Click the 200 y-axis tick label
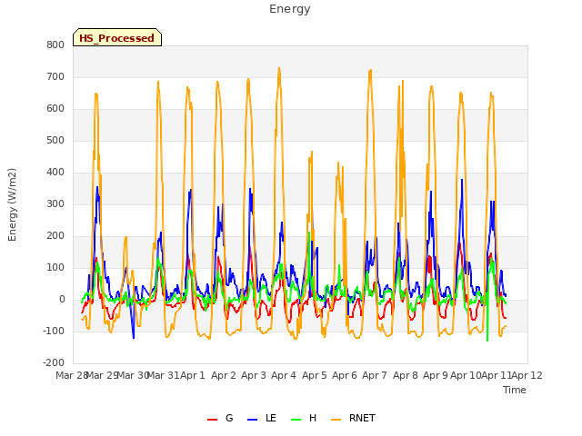The image size is (582, 436). pos(55,236)
